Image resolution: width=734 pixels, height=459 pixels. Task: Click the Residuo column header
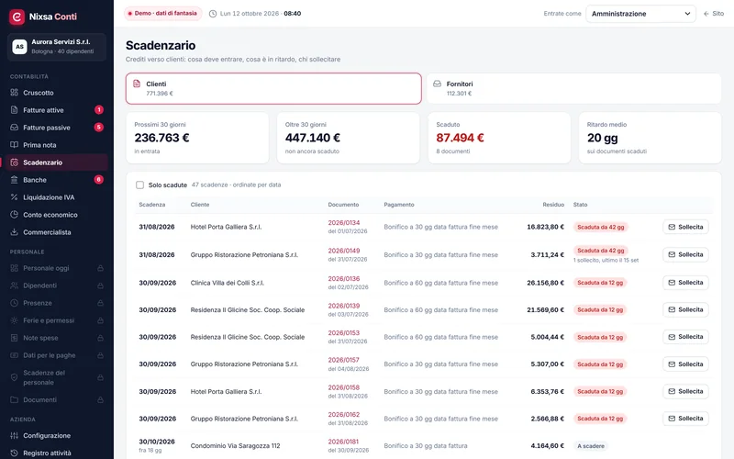coord(553,205)
